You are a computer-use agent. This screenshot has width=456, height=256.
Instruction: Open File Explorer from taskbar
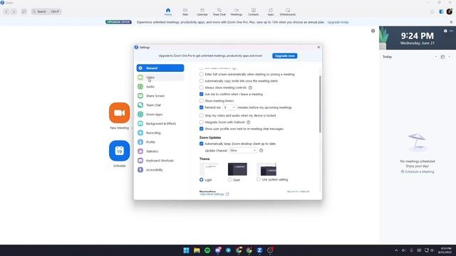click(x=197, y=250)
